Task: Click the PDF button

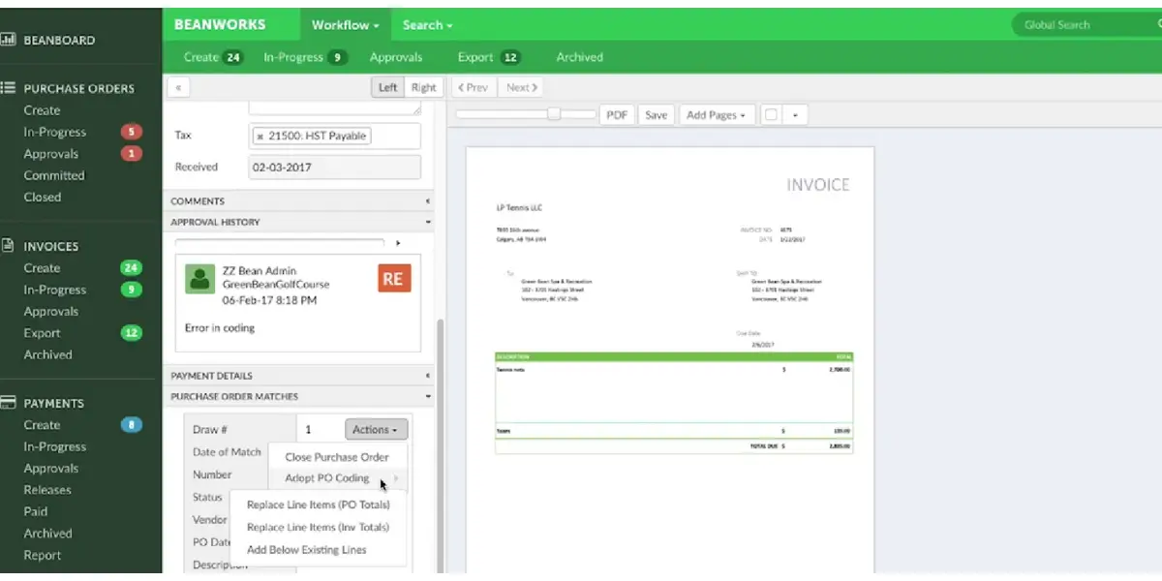Action: point(616,114)
